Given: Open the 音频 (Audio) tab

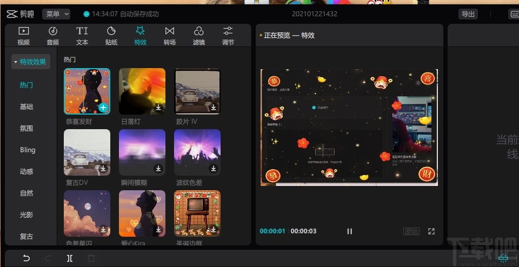Looking at the screenshot, I should [52, 36].
